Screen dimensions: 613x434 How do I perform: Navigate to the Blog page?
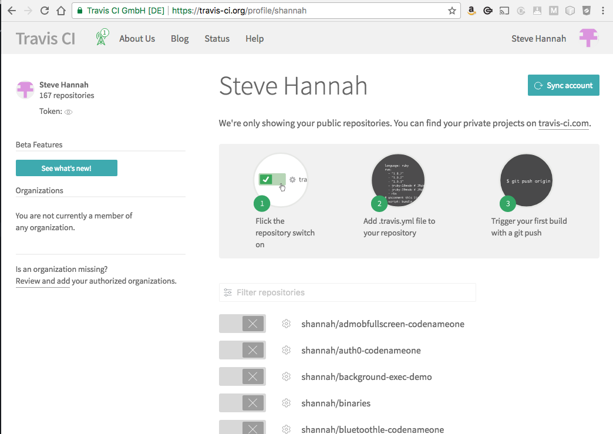coord(180,39)
